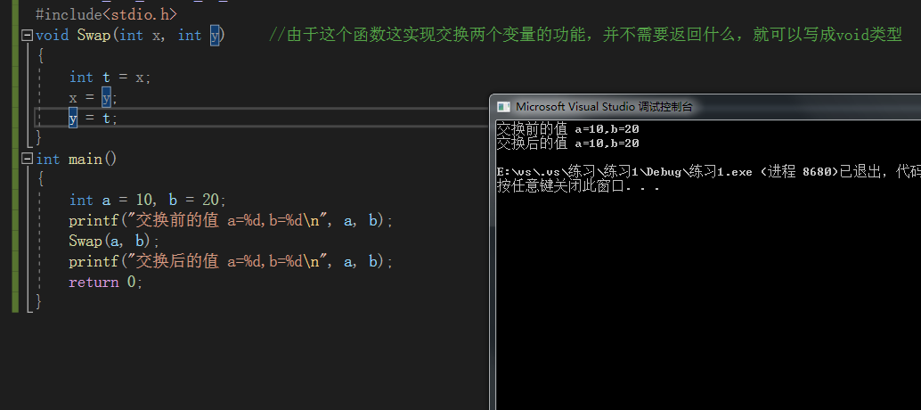The width and height of the screenshot is (921, 410).
Task: Click the 'void Swap(int x, int y)' signature
Action: tap(130, 36)
